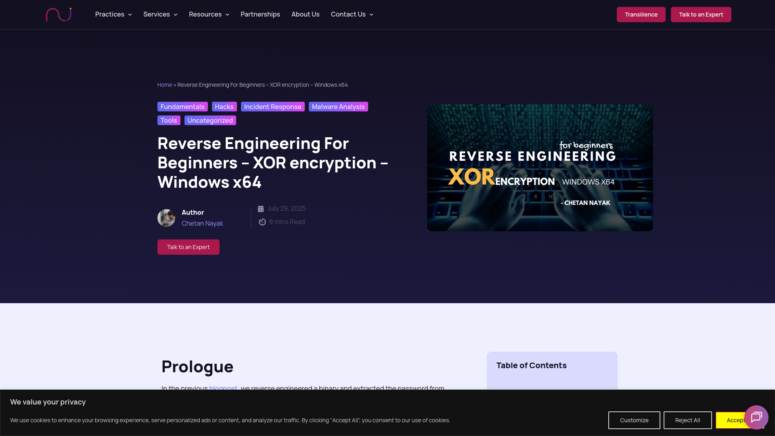Click the clock icon beside 8 mins Read

[262, 222]
